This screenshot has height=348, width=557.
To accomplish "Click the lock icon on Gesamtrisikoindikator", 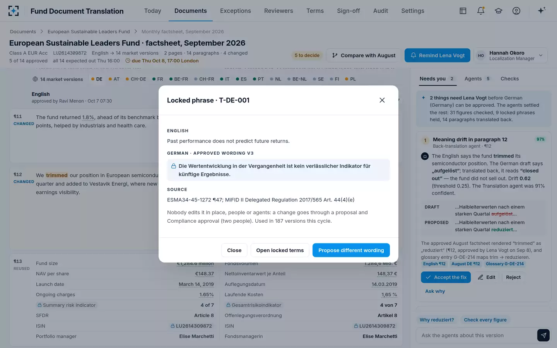I will [228, 305].
